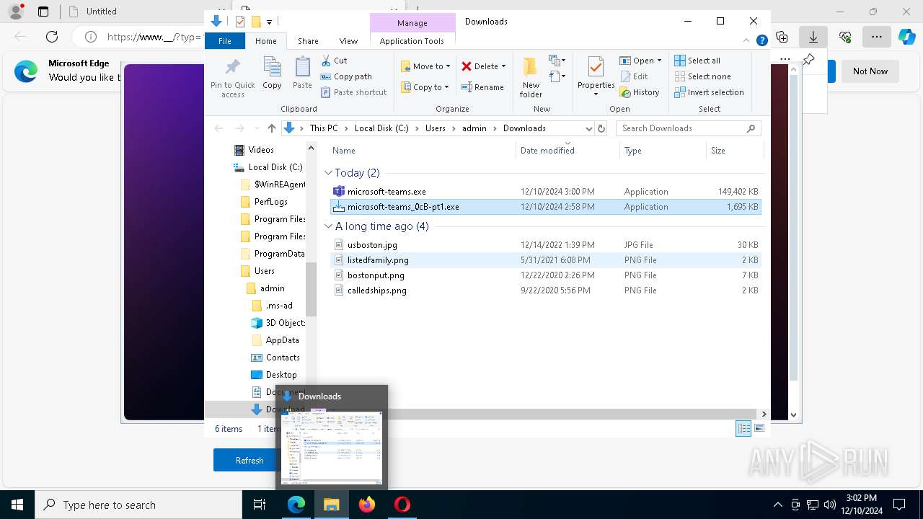Open the File menu tab
Screen dimensions: 923x519
pyautogui.click(x=225, y=41)
